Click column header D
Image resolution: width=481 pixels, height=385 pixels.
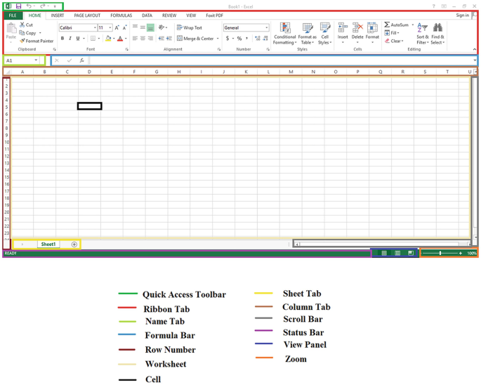pos(89,72)
